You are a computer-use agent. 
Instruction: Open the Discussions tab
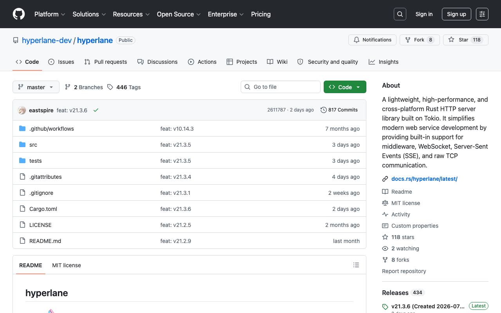(x=157, y=62)
